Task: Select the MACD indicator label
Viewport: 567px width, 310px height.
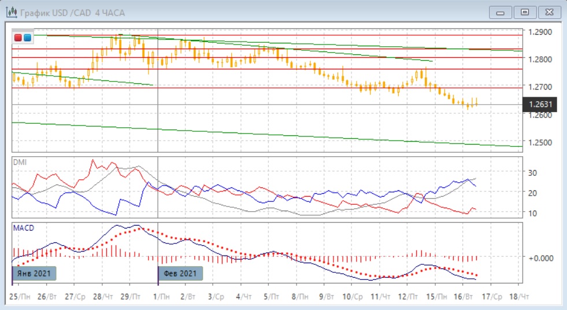Action: coord(24,228)
